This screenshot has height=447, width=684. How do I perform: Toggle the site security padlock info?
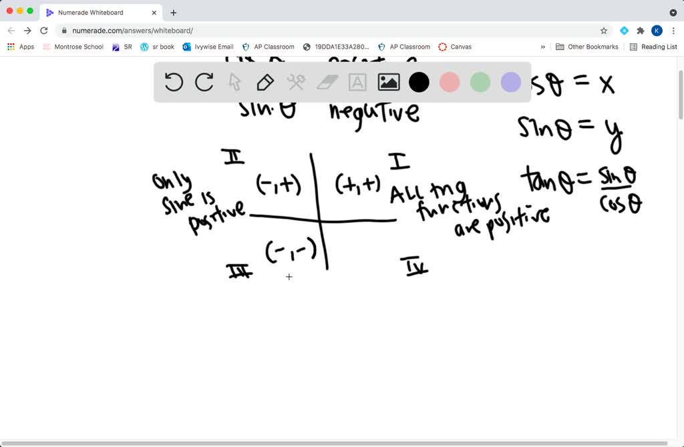coord(64,30)
